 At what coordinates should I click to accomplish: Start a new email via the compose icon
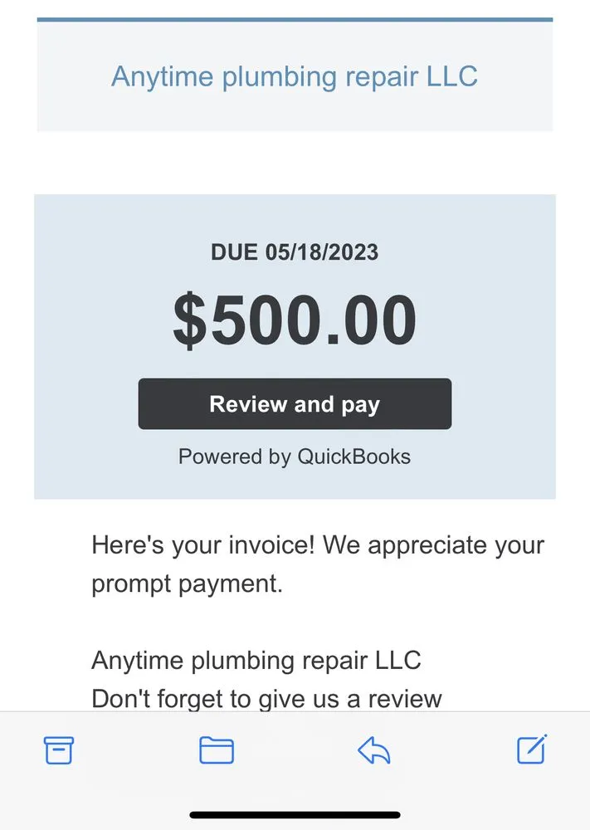531,750
